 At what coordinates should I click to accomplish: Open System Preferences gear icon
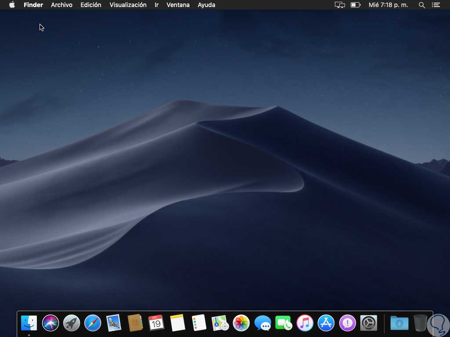click(x=369, y=323)
